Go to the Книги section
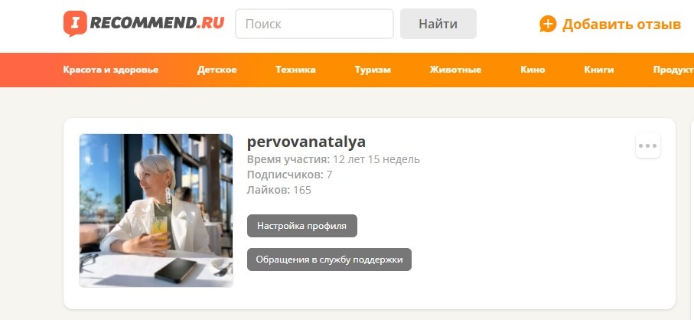 tap(599, 70)
